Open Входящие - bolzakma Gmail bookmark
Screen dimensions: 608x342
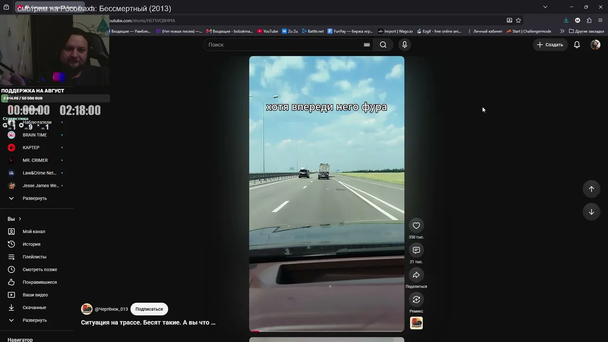tap(229, 31)
